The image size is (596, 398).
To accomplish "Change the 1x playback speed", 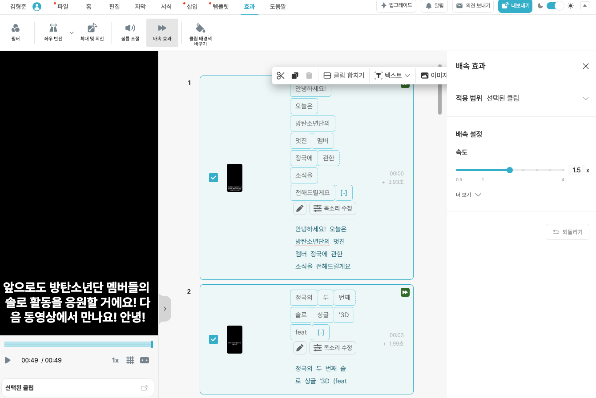I will click(x=115, y=360).
